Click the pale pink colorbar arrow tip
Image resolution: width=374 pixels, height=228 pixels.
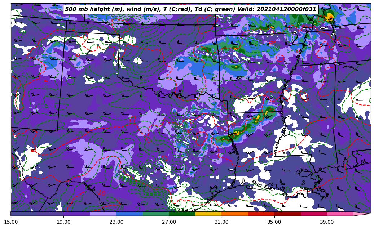[362, 214]
